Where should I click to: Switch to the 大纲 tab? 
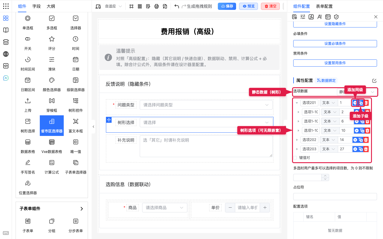51,6
